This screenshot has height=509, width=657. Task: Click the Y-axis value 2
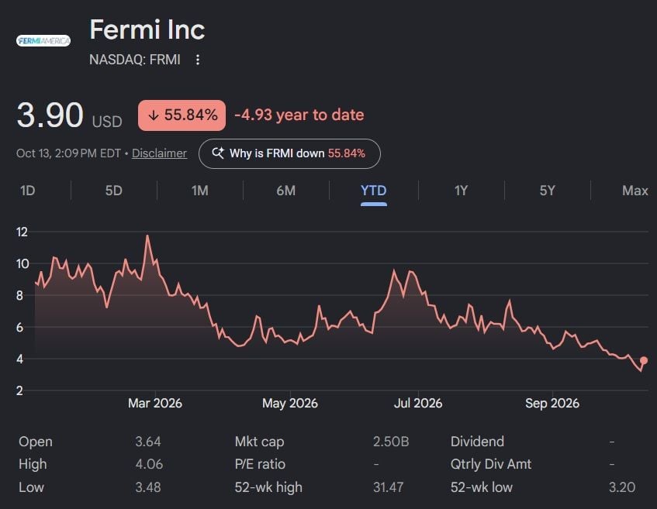tap(19, 390)
